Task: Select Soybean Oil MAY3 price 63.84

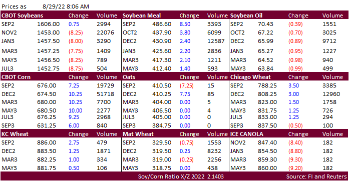Action: tap(265, 68)
